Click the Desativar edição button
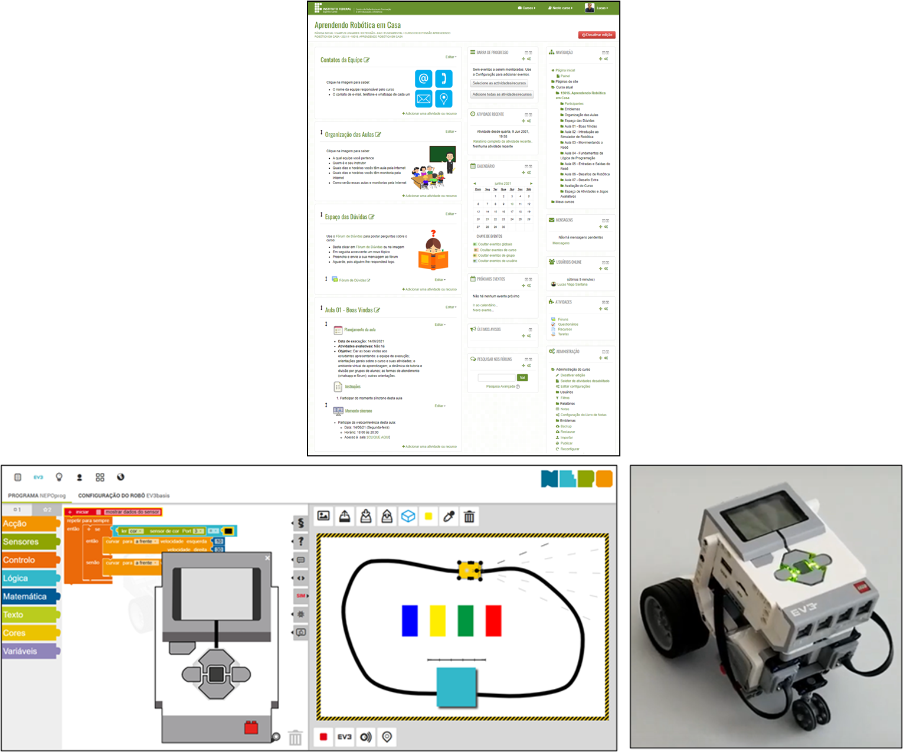 [x=597, y=35]
